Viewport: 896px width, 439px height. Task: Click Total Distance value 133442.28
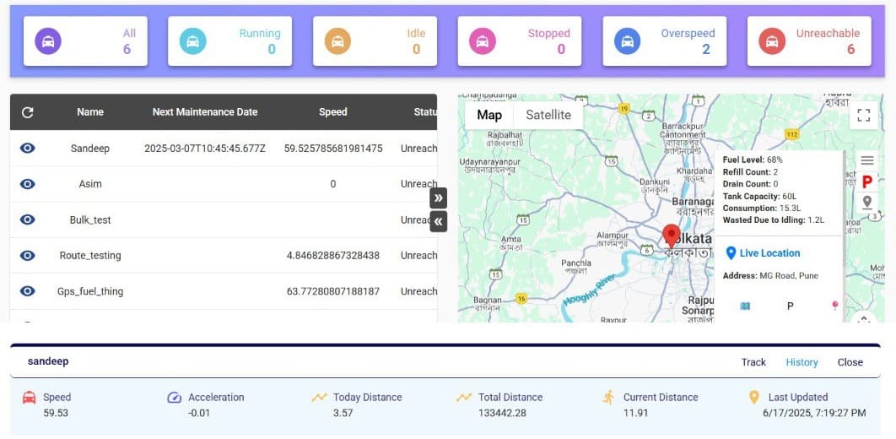tap(502, 413)
